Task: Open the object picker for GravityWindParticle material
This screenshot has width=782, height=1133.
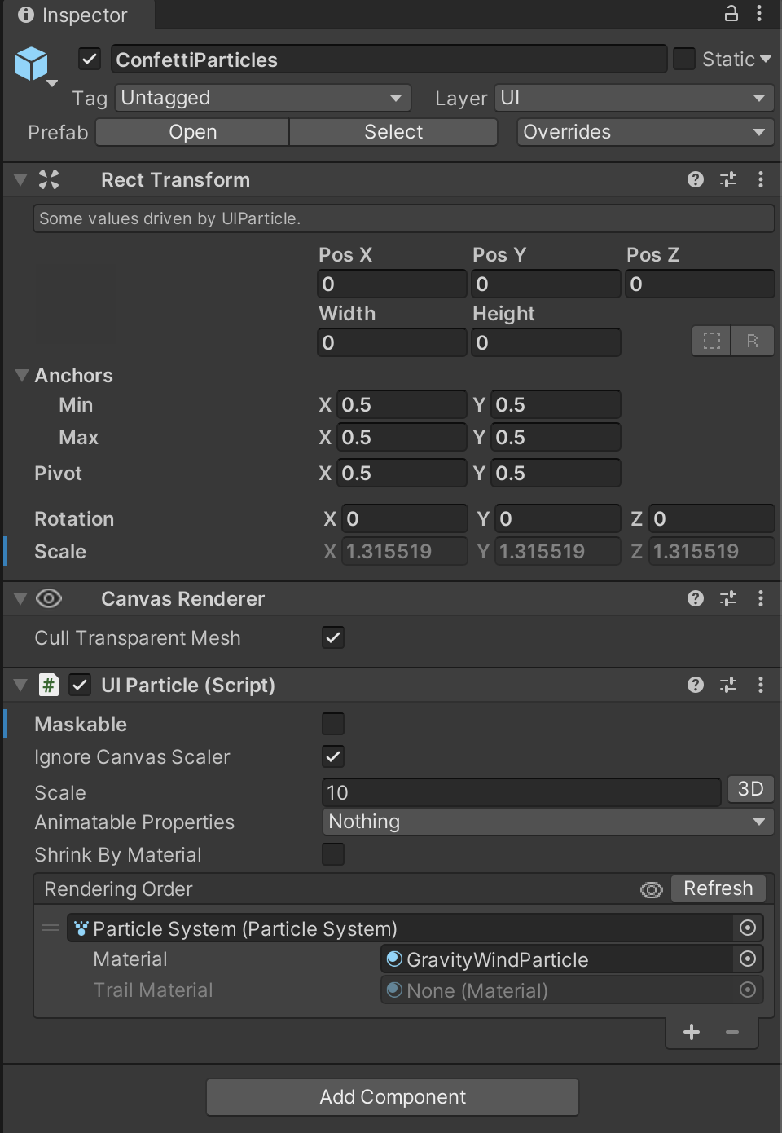Action: coord(747,959)
